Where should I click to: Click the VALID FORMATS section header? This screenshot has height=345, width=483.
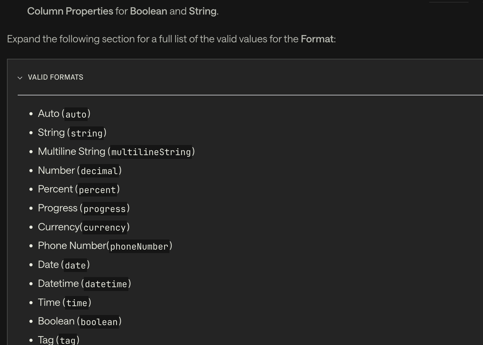[x=55, y=77]
